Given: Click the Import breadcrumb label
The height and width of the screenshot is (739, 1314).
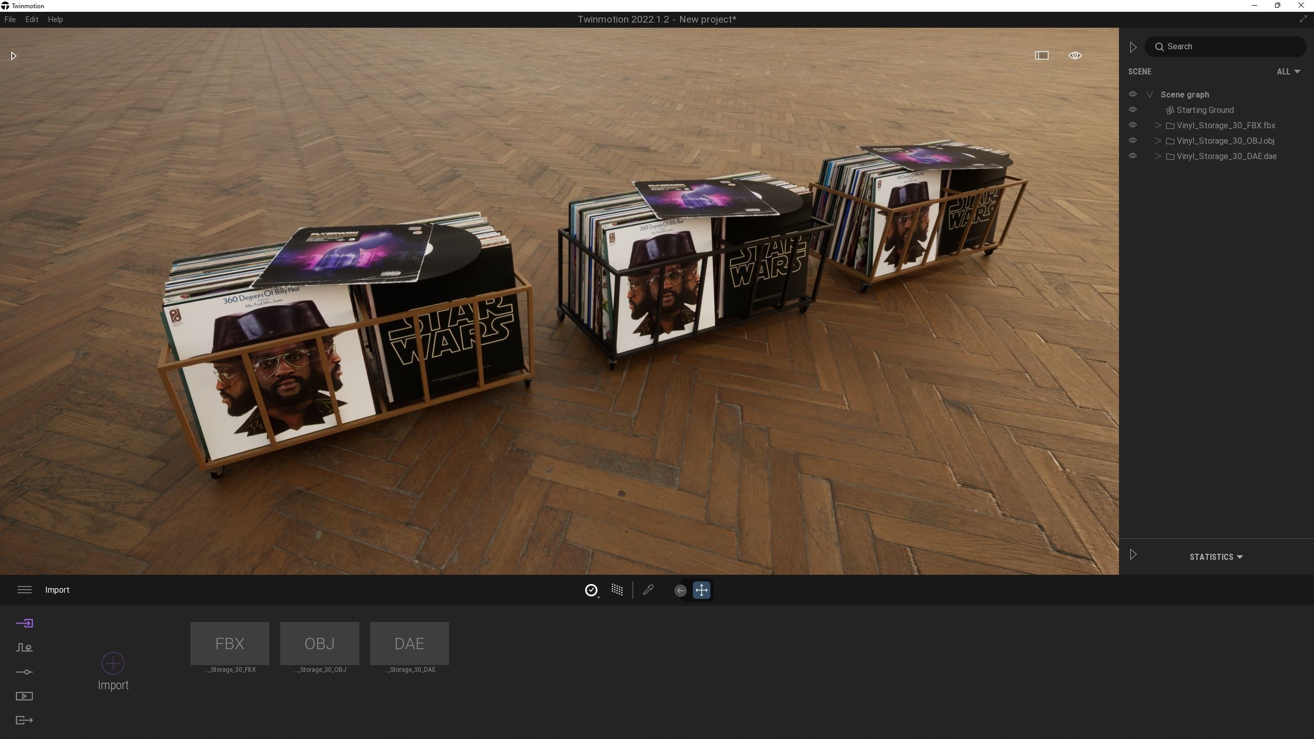Looking at the screenshot, I should 57,590.
